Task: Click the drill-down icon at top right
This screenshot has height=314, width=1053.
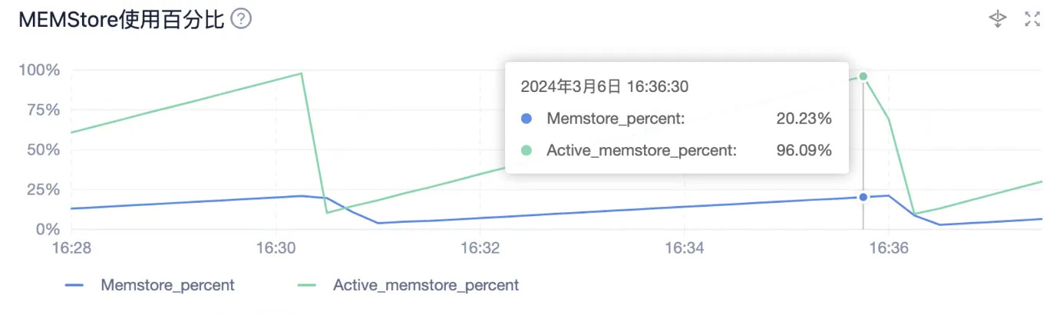Action: coord(997,20)
